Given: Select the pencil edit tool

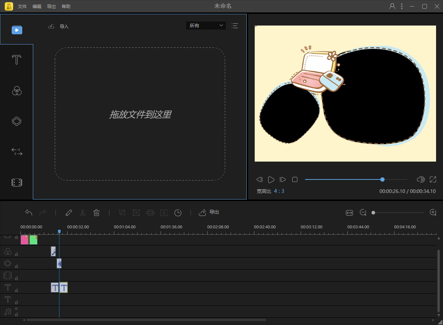Looking at the screenshot, I should (x=69, y=213).
